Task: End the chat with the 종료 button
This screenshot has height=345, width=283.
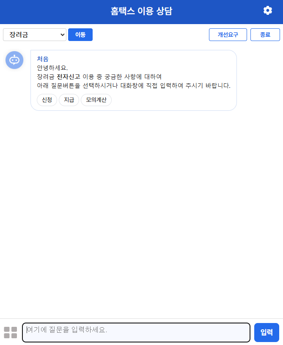Action: (265, 35)
